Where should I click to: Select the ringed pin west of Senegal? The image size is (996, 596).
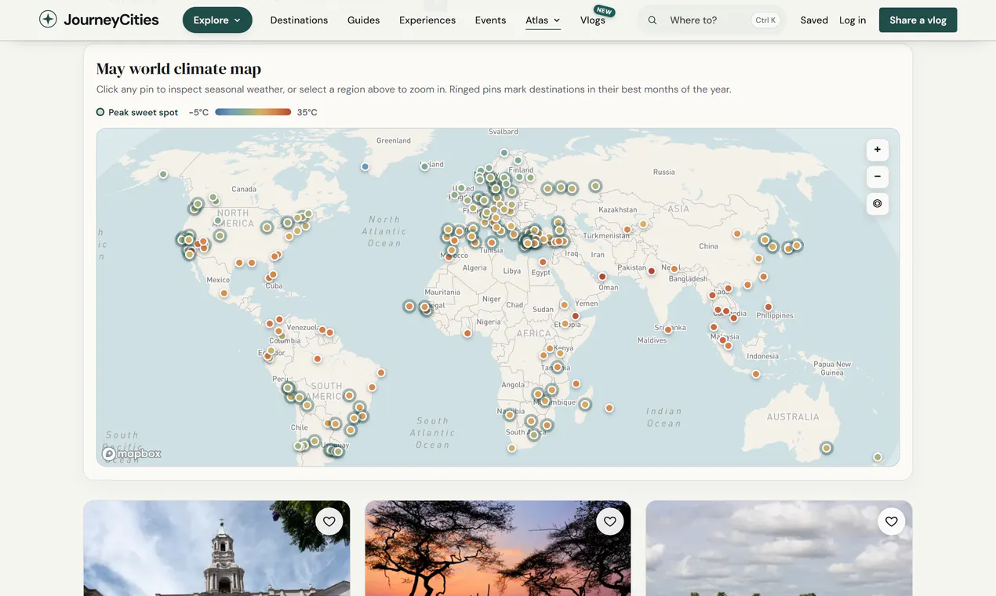click(409, 306)
